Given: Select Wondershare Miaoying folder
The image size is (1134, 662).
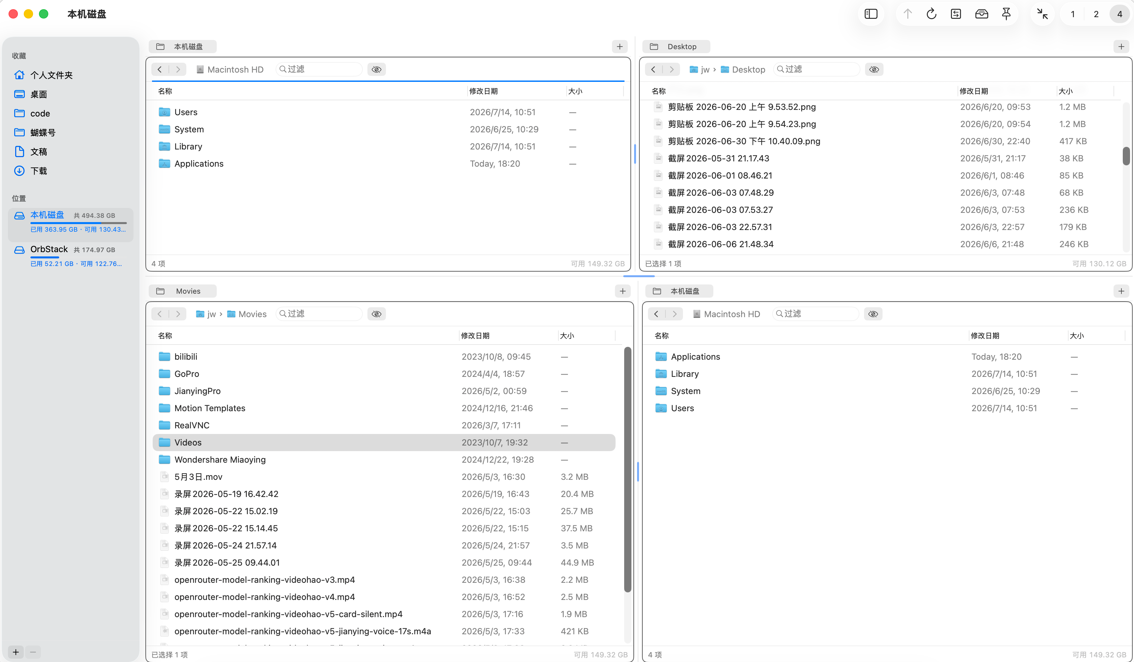Looking at the screenshot, I should 384,459.
